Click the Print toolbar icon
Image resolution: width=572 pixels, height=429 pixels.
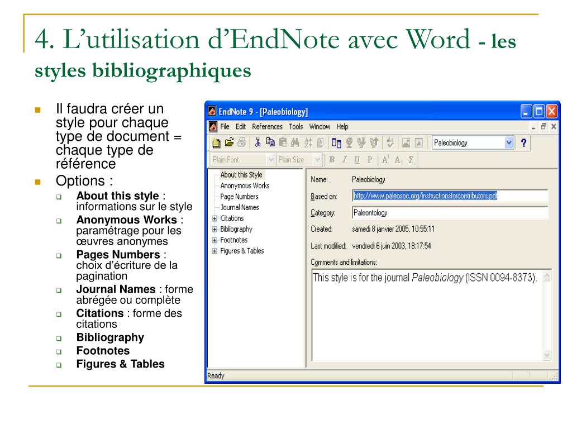(x=241, y=142)
